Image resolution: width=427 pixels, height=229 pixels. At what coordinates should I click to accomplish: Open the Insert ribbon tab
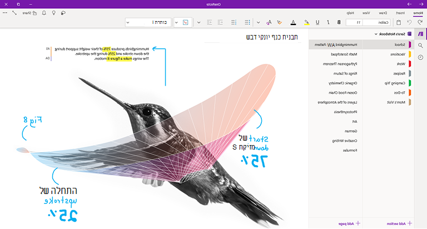pos(400,13)
